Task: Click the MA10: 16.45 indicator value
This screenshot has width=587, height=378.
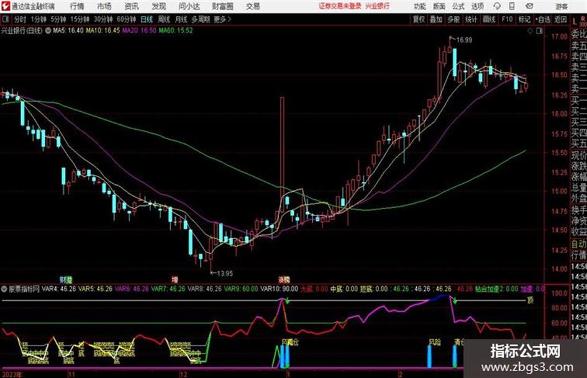Action: (102, 30)
